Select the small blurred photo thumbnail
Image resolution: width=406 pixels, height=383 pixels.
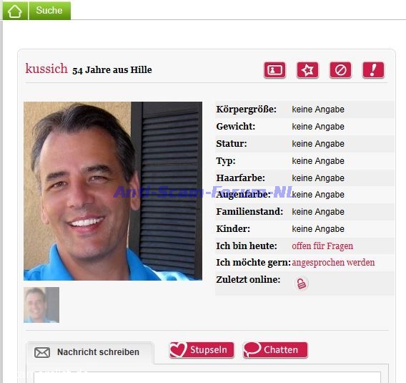click(41, 305)
